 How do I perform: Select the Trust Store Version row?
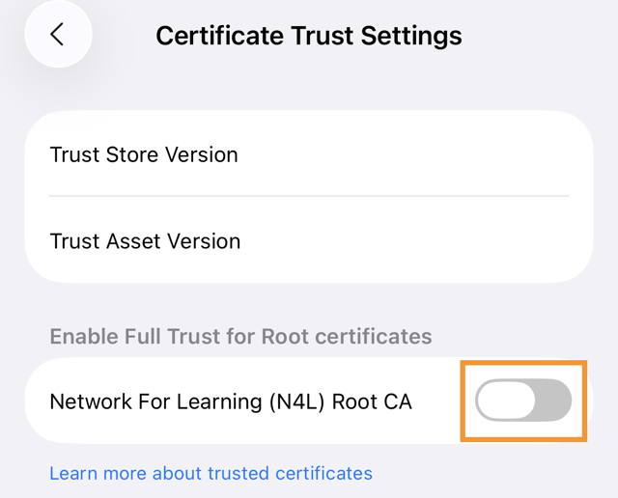pos(309,154)
